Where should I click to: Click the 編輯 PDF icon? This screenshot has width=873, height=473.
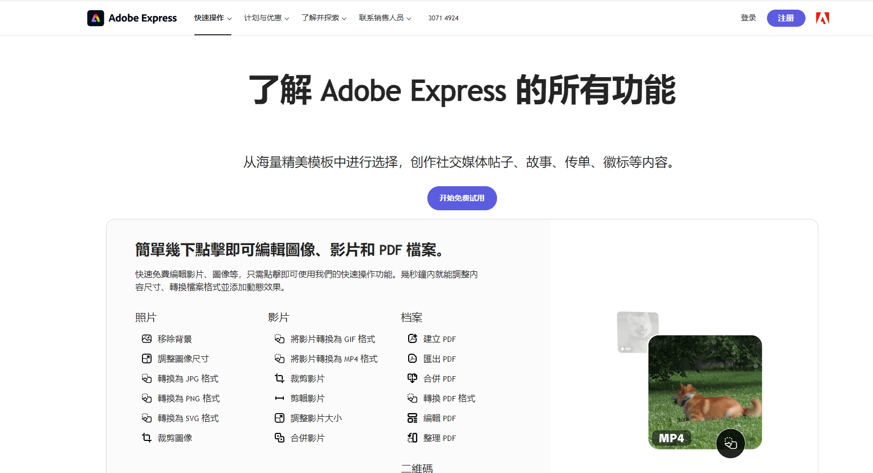tap(412, 418)
